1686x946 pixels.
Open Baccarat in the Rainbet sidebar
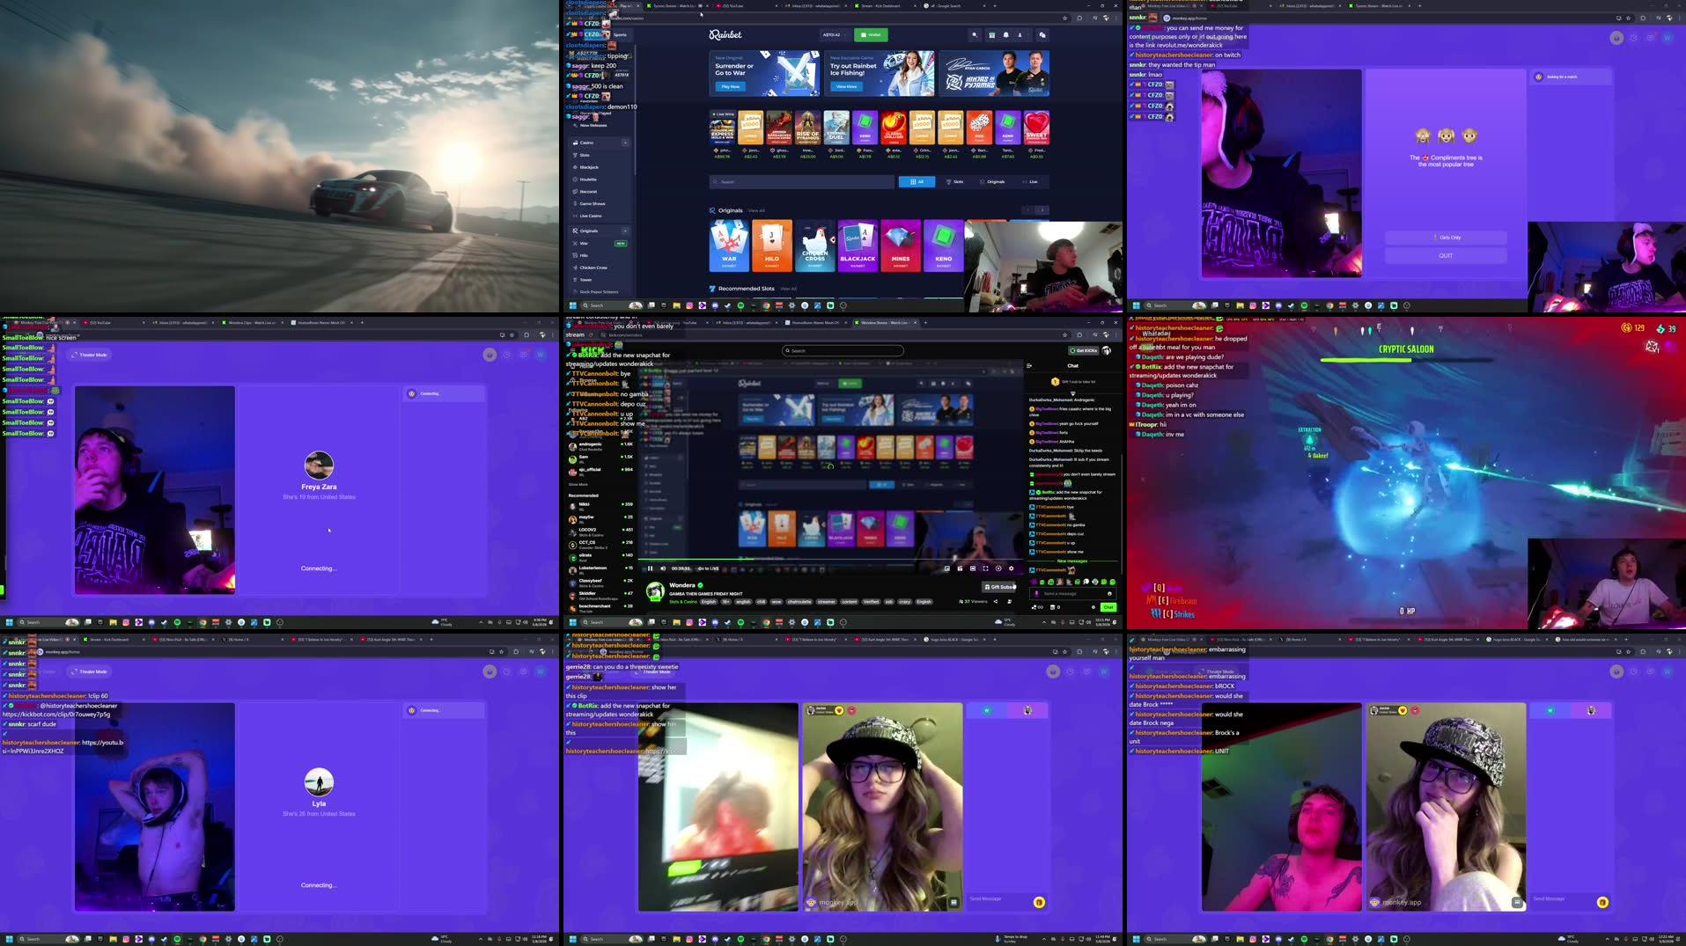[587, 191]
